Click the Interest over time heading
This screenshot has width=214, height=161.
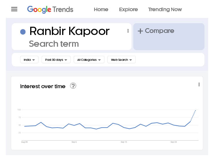coord(43,86)
